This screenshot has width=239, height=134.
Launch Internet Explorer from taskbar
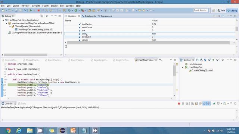point(19,131)
